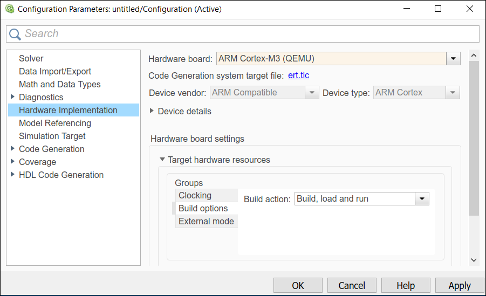
Task: Select Solver in the category tree
Action: point(31,58)
